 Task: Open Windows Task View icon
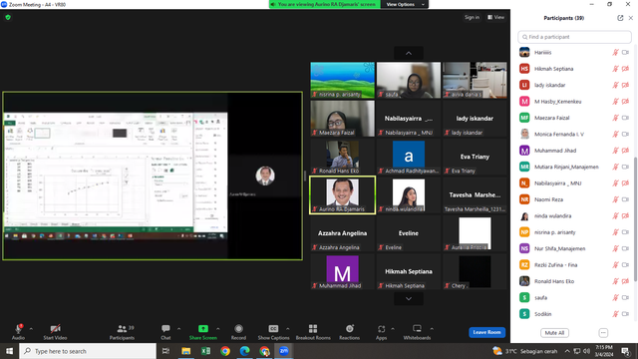[165, 351]
